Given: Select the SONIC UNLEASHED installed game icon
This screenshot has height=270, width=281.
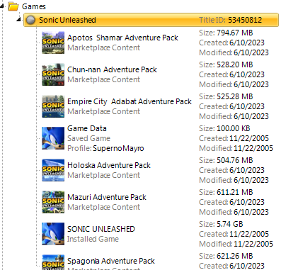Looking at the screenshot, I should point(53,234).
